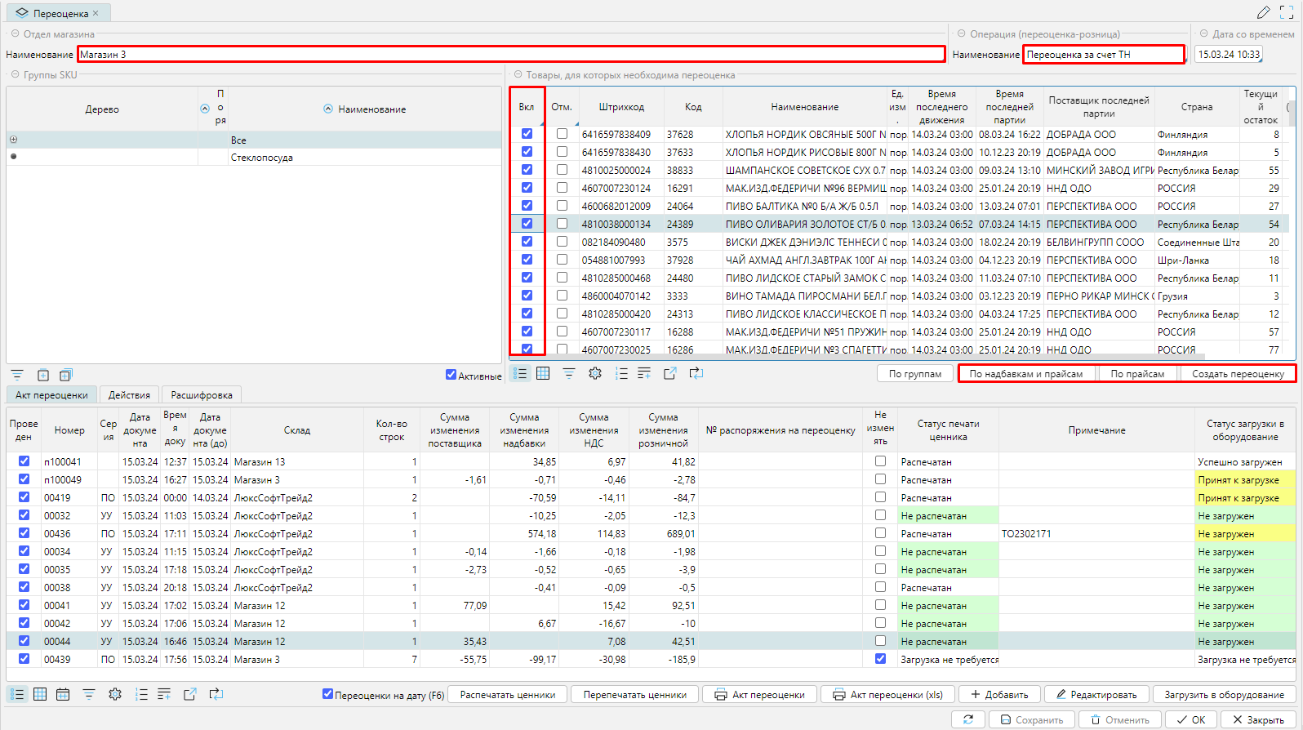The image size is (1303, 730).
Task: Select the Стеклопосуда group row
Action: click(261, 158)
